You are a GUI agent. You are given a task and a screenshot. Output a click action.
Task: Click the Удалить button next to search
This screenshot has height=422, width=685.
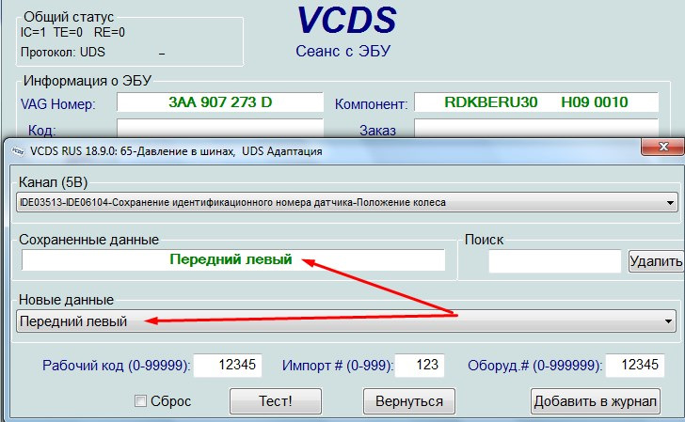coord(656,261)
